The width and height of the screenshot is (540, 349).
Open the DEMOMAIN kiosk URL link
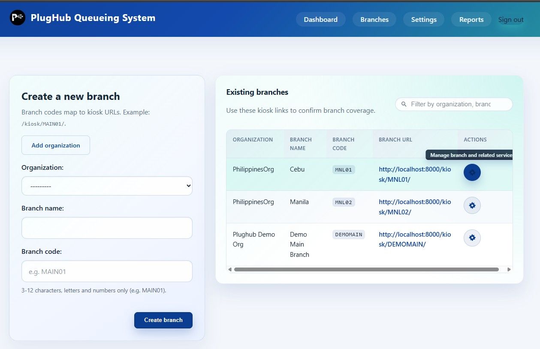point(414,239)
